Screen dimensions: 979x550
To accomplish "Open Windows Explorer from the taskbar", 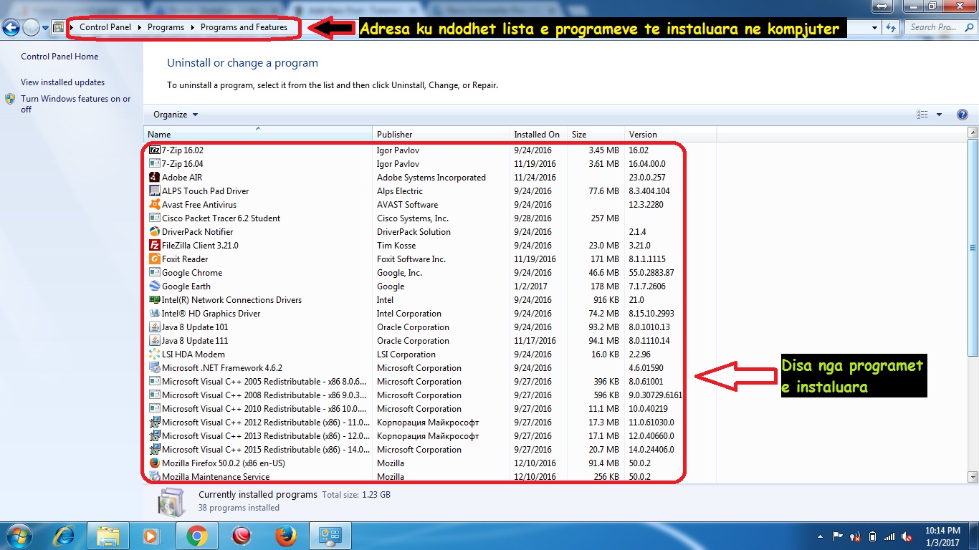I will tap(108, 535).
